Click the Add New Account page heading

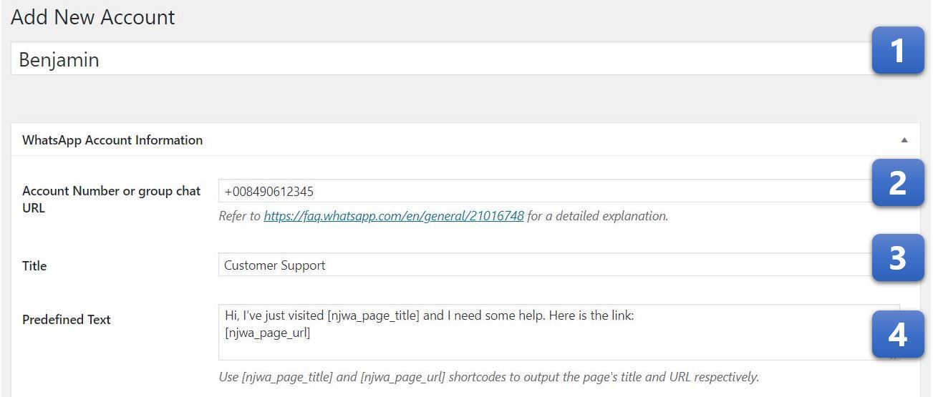click(x=93, y=17)
